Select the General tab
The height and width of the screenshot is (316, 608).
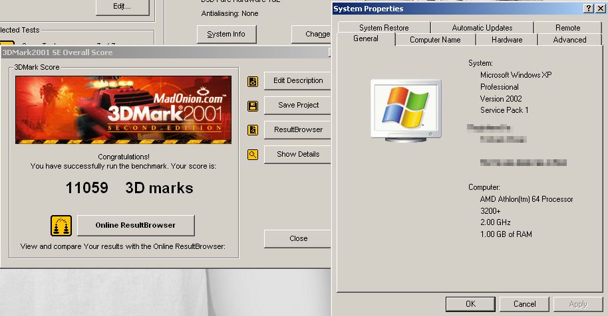coord(366,39)
